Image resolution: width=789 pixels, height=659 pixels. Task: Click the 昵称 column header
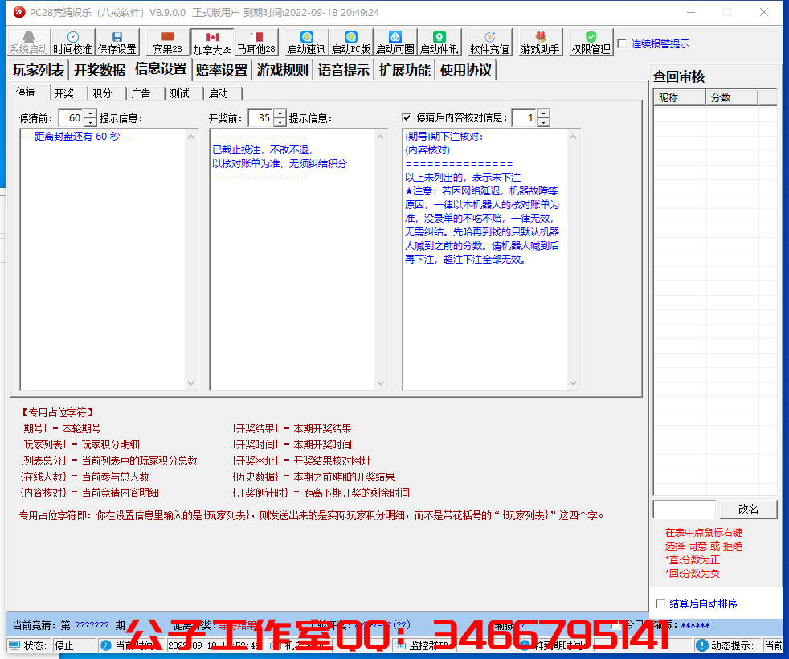point(679,98)
